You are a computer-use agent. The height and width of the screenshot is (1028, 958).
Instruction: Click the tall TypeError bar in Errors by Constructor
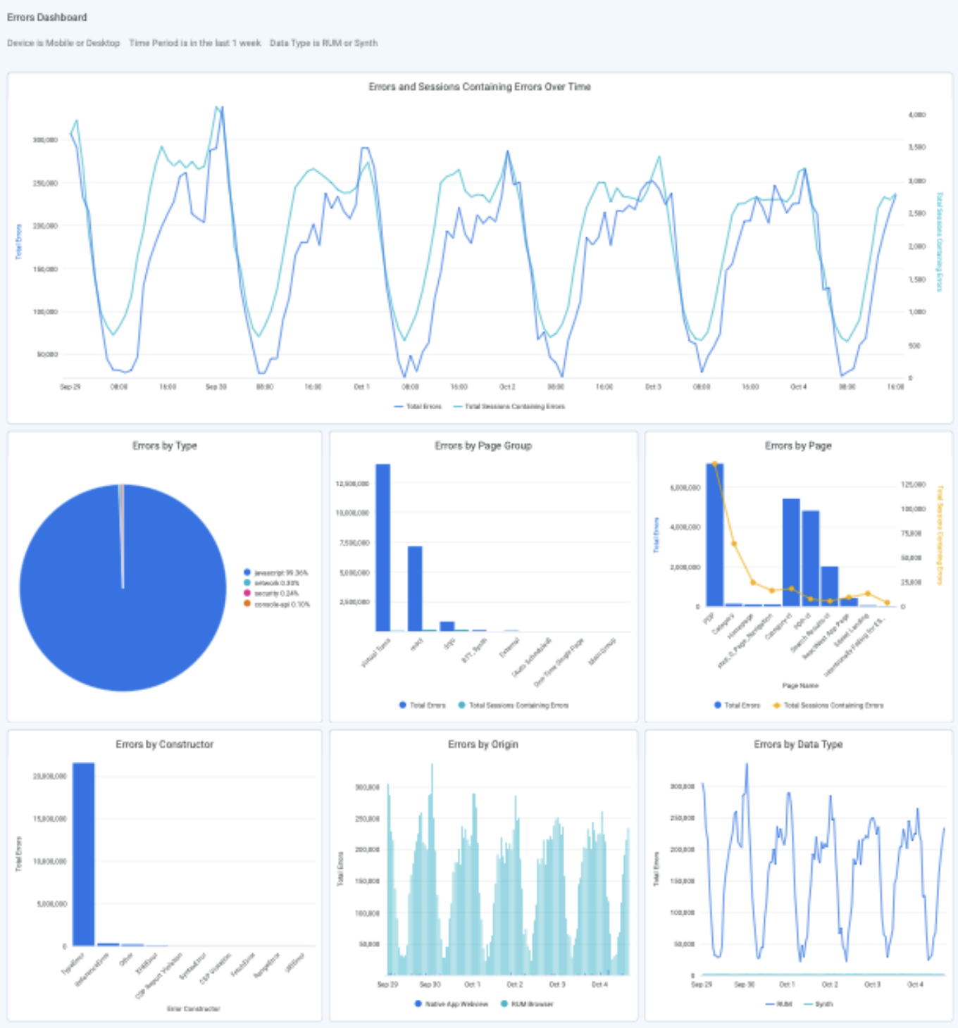click(x=83, y=853)
